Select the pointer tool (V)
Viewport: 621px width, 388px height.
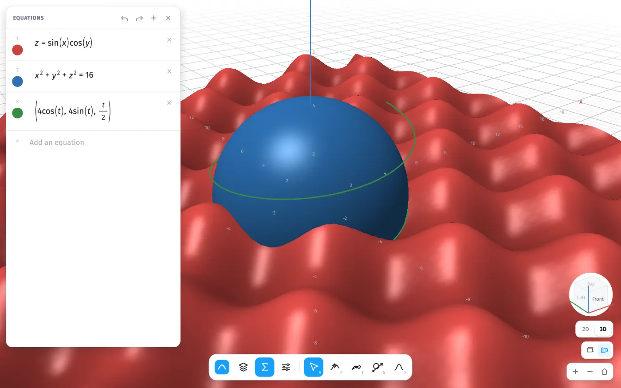(314, 367)
